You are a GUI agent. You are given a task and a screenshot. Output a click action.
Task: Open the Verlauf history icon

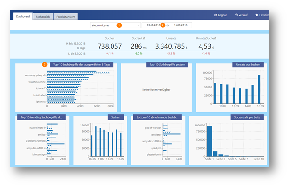[236, 15]
